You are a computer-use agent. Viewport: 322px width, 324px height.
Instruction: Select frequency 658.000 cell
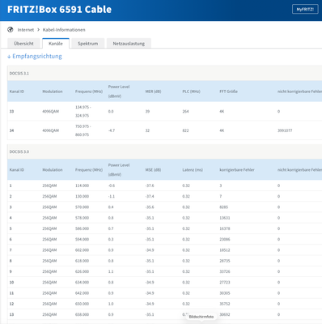tap(82, 314)
